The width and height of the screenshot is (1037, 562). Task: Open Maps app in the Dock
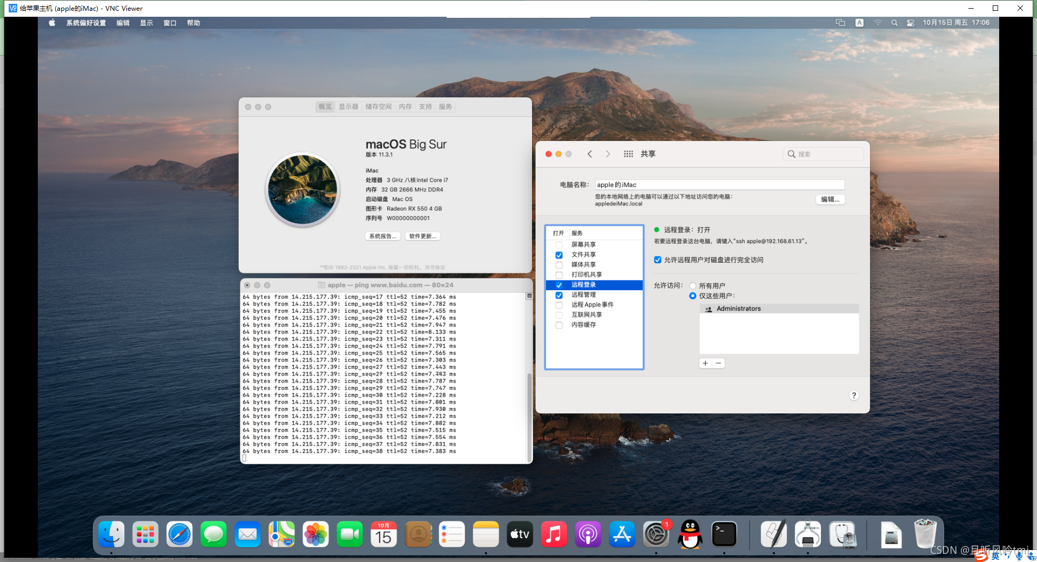281,534
